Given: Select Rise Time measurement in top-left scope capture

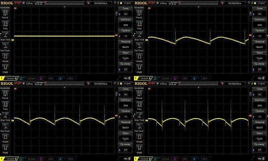Looking at the screenshot, I should pyautogui.click(x=5, y=36).
